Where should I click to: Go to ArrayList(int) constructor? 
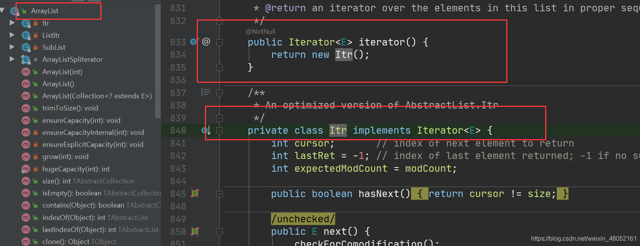tap(62, 72)
